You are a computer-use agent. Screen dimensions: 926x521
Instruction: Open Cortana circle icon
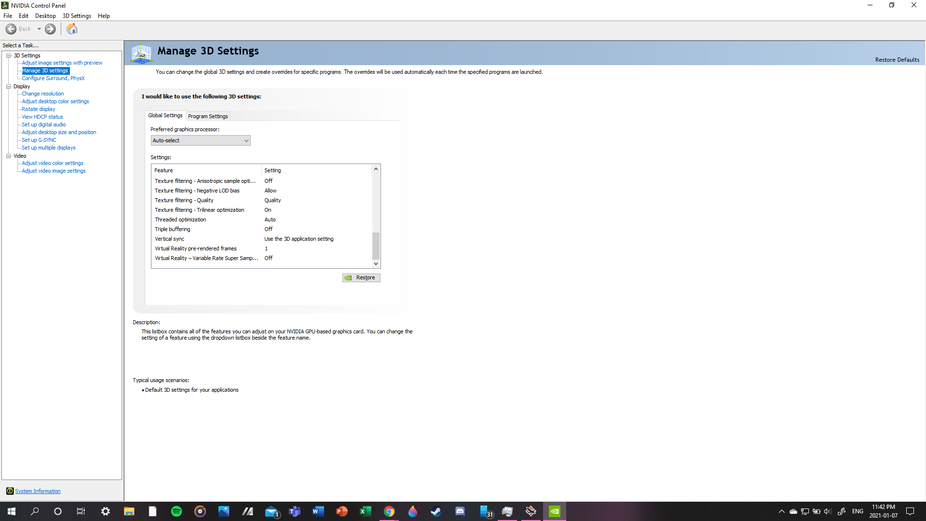pos(58,511)
